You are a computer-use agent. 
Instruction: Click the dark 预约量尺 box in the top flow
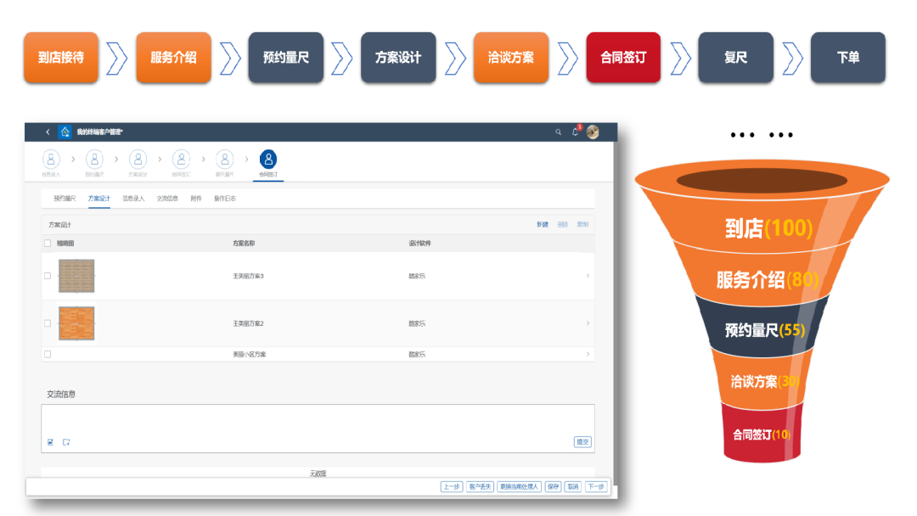pyautogui.click(x=286, y=57)
